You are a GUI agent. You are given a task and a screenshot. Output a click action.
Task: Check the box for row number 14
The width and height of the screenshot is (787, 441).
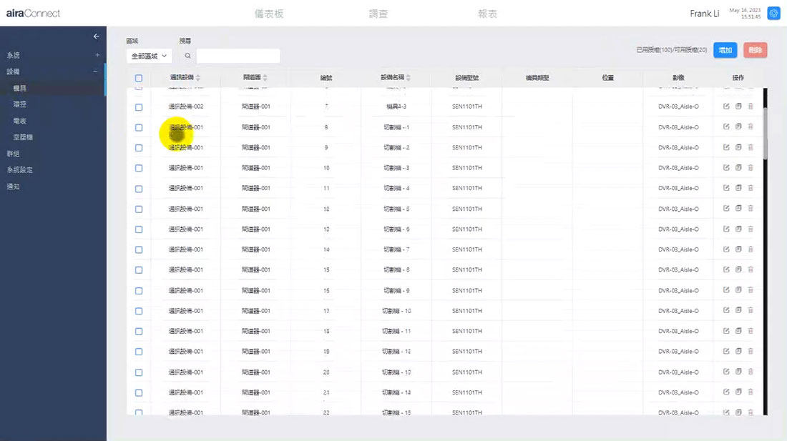coord(139,250)
